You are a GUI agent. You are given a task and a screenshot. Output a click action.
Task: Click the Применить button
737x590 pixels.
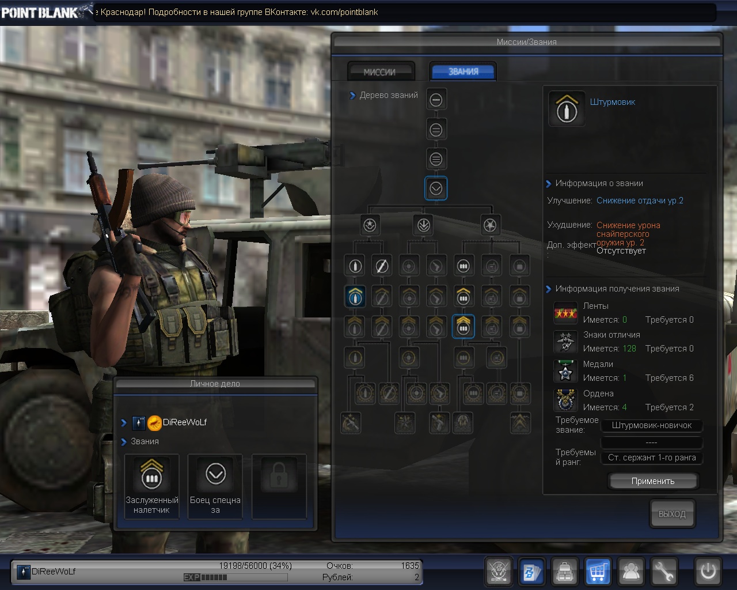[653, 481]
